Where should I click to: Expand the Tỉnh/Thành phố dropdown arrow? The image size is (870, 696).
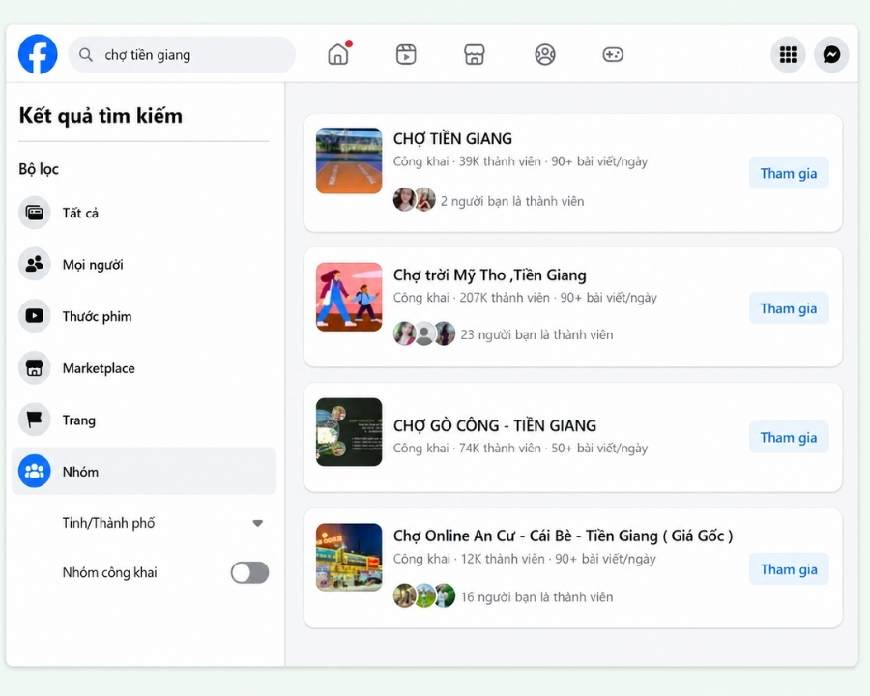257,523
